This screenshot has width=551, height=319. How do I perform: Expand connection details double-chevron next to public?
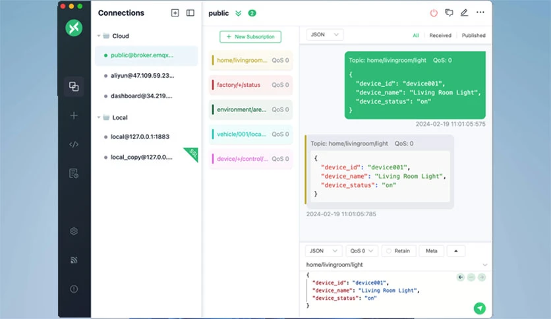click(x=238, y=13)
